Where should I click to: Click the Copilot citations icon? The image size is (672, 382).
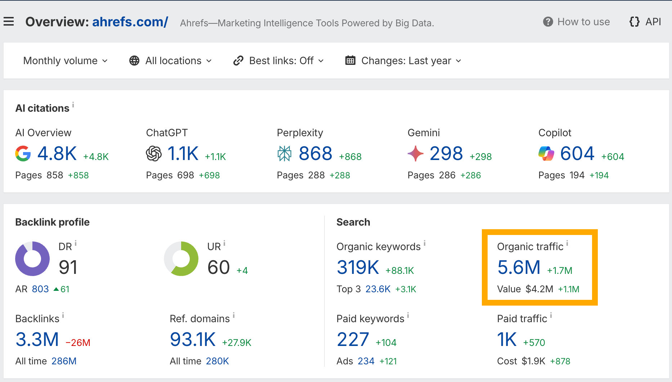[x=547, y=154]
